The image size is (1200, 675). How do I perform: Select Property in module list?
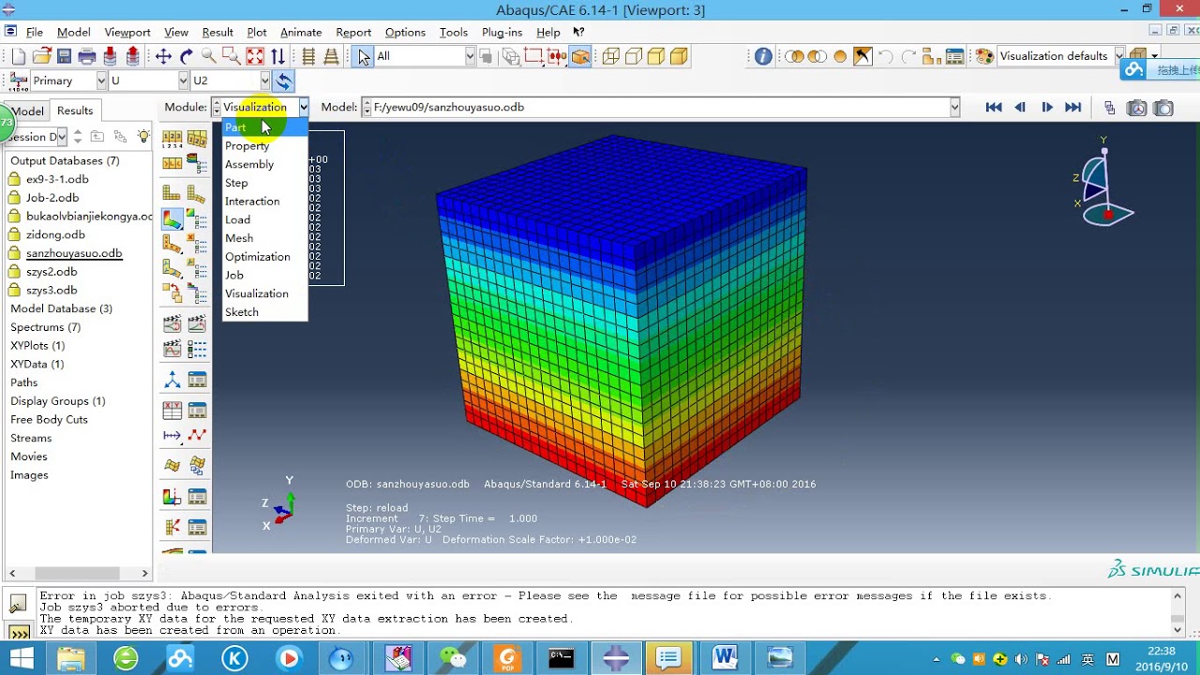tap(264, 146)
